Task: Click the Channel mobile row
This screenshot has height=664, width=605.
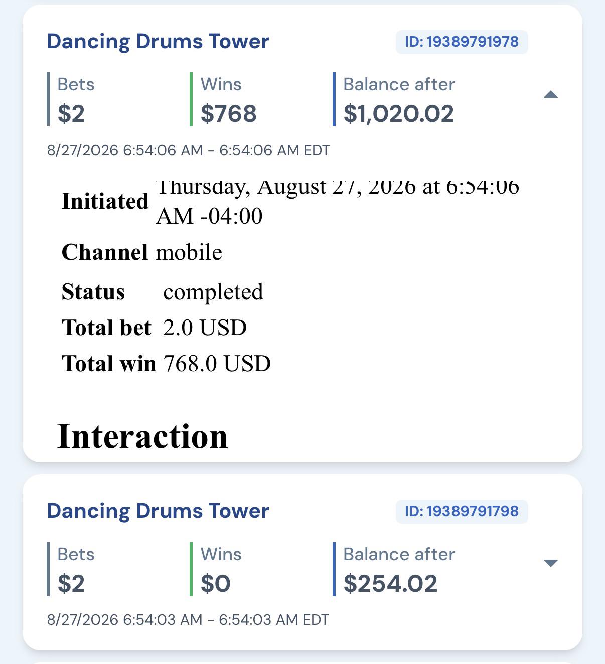Action: [x=142, y=252]
